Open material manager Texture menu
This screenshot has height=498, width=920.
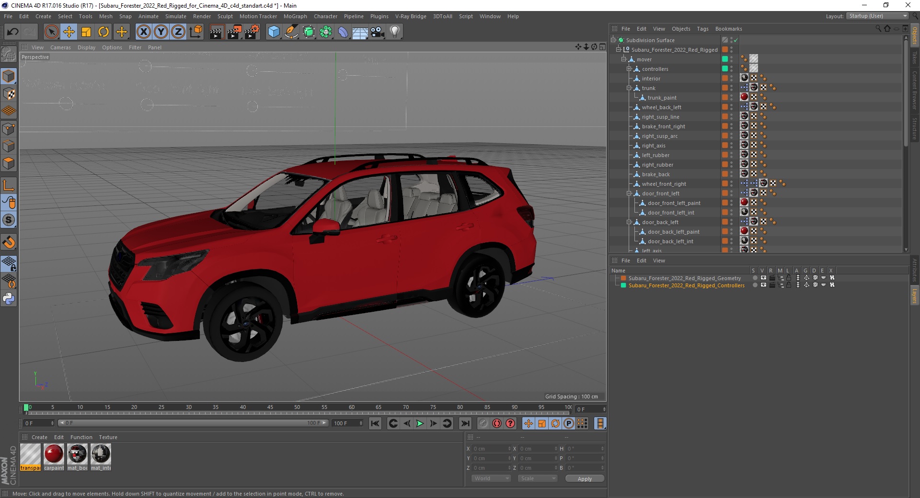coord(108,437)
